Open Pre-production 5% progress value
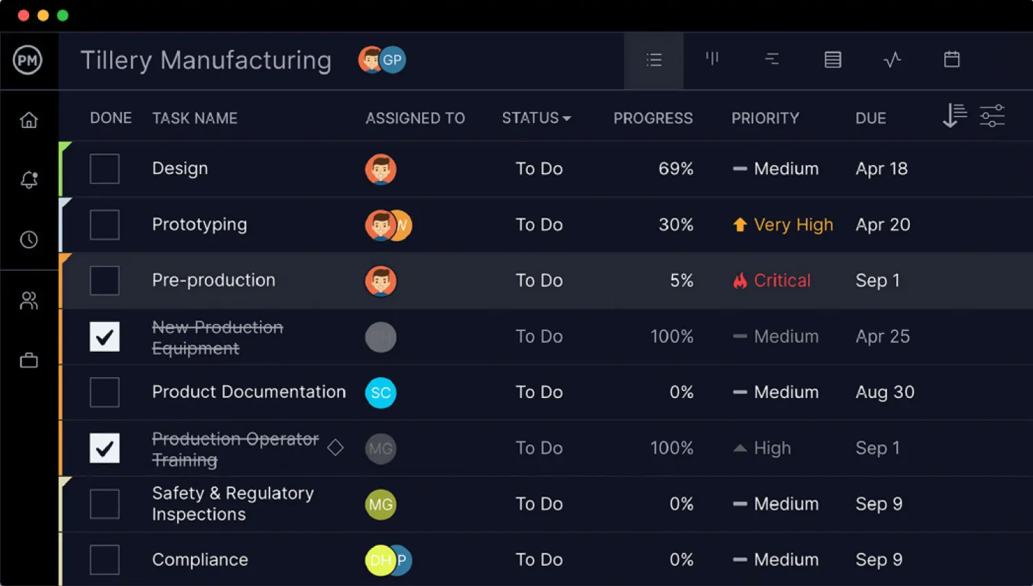 [682, 281]
